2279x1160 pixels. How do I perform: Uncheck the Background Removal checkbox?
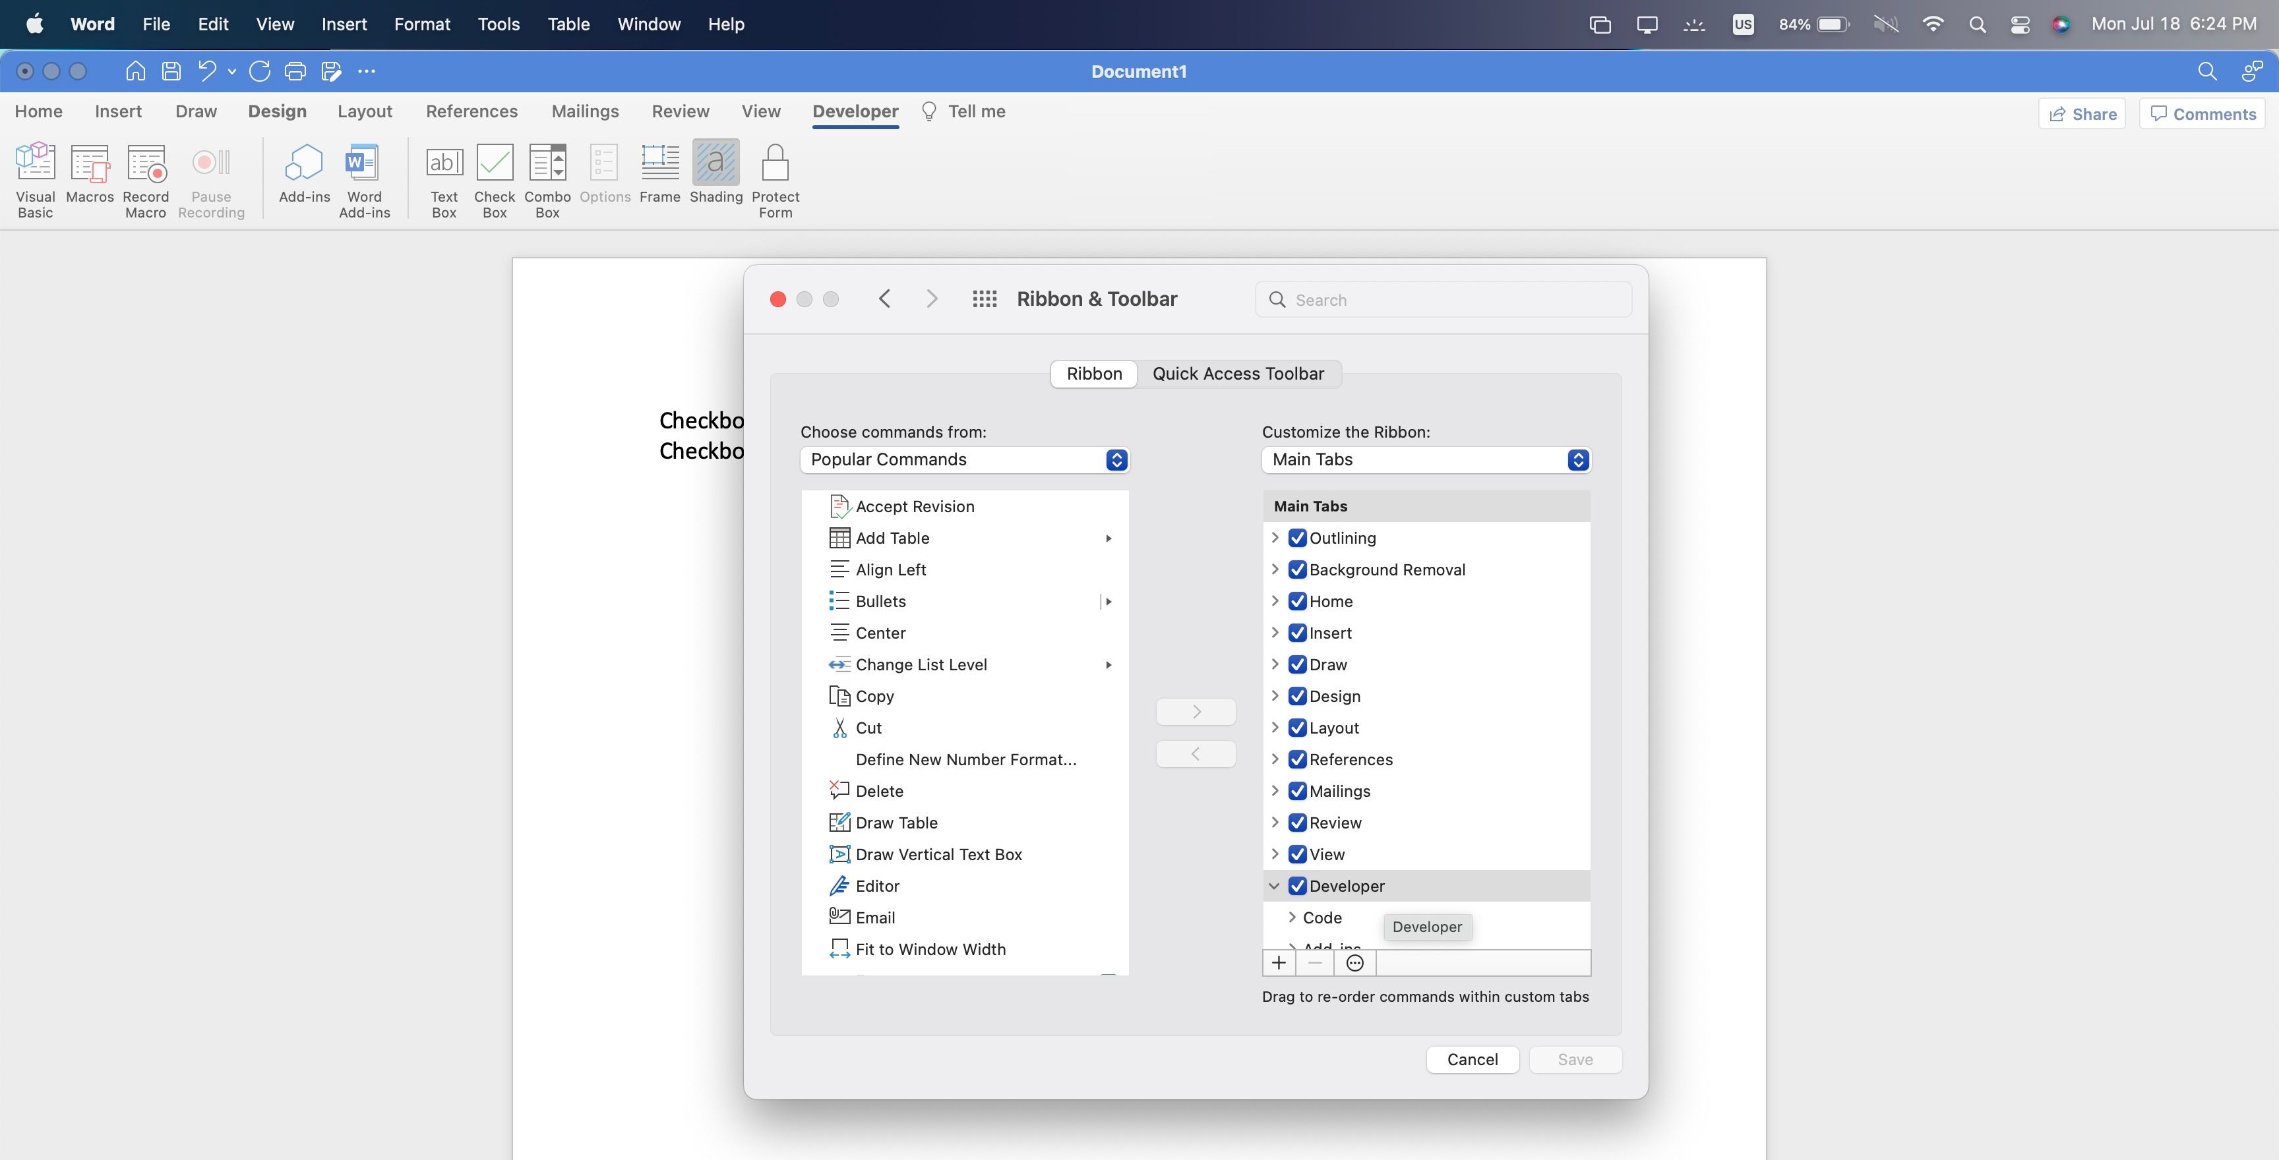(1298, 569)
